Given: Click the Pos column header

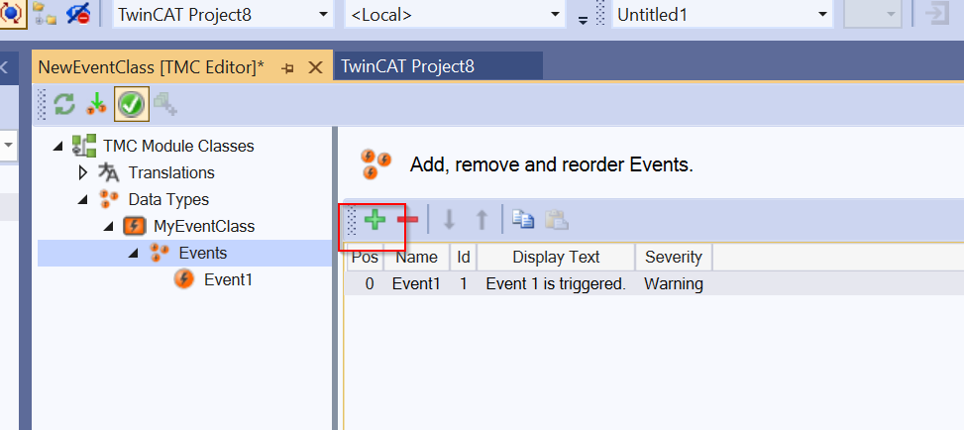Looking at the screenshot, I should (x=365, y=258).
